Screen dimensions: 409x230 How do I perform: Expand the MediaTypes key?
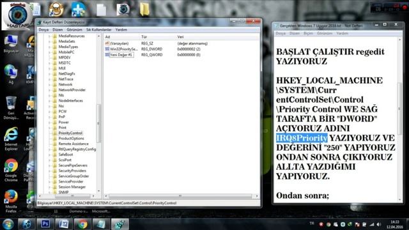pos(49,47)
